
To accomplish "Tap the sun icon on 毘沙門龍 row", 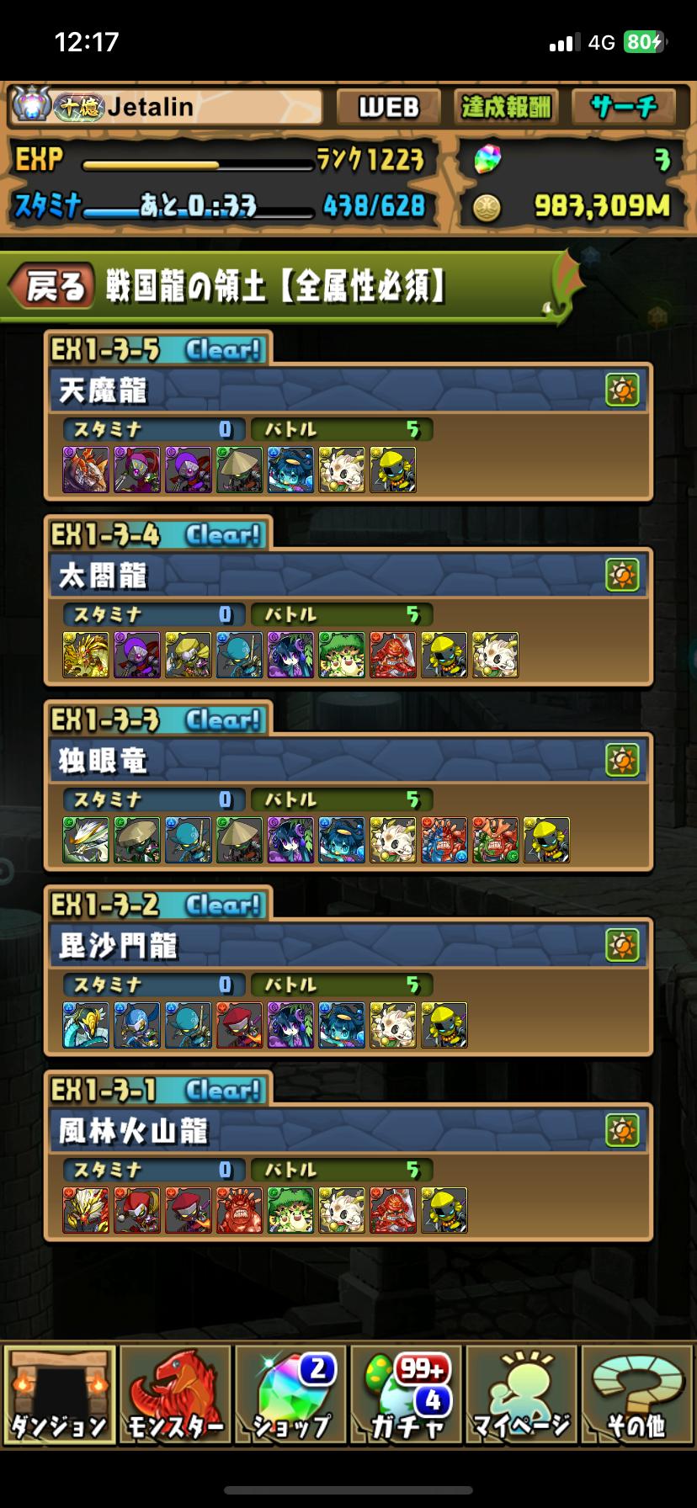I will click(x=622, y=946).
